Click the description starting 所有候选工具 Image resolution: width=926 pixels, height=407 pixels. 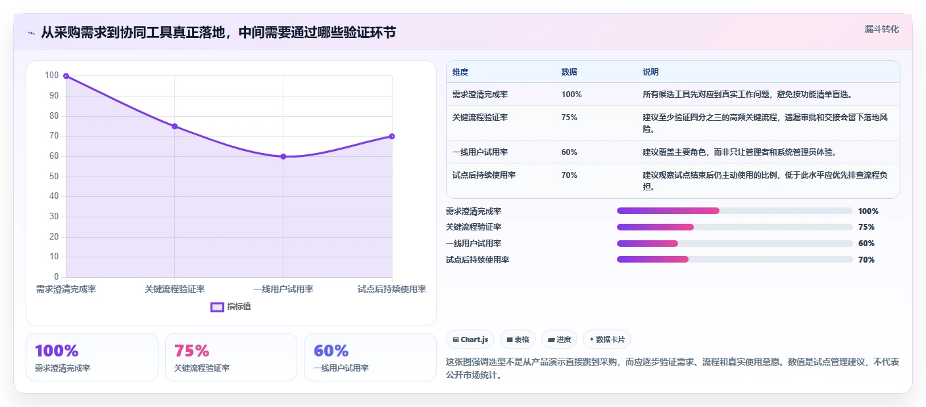(x=748, y=95)
